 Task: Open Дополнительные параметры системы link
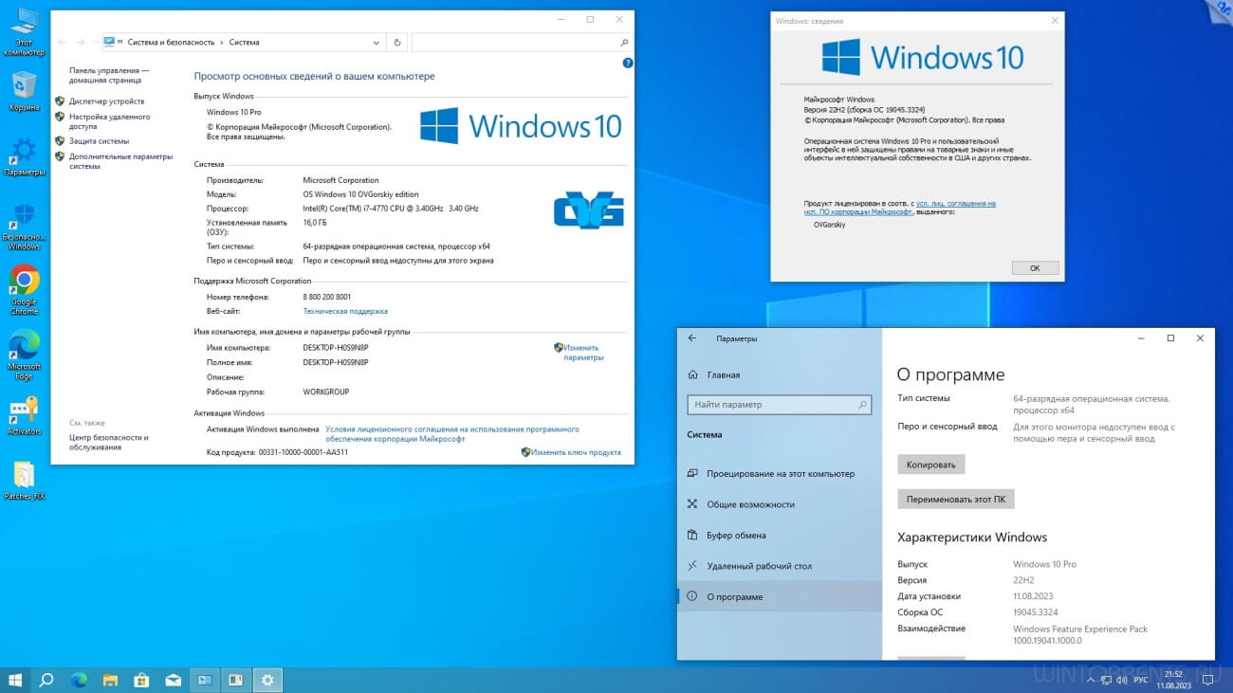tap(120, 161)
